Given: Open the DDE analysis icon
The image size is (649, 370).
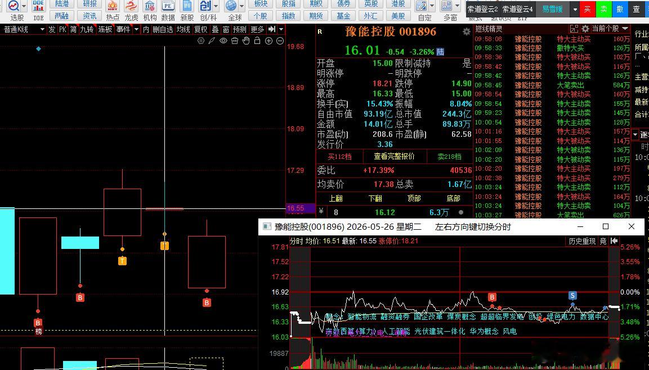Looking at the screenshot, I should coord(38,6).
